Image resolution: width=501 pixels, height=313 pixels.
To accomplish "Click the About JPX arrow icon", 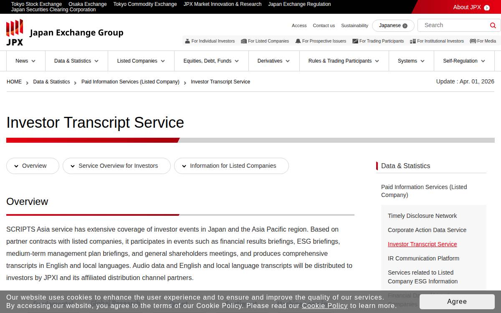I will (x=487, y=8).
